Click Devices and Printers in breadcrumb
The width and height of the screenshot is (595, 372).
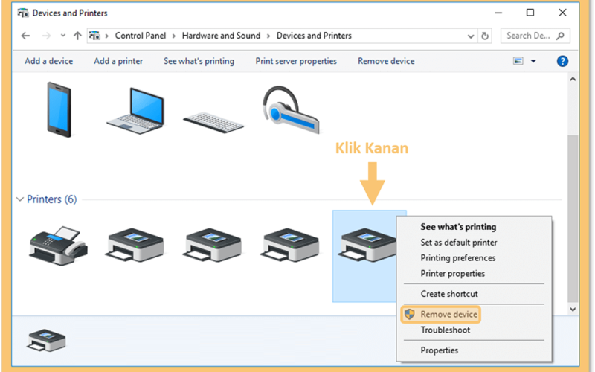click(x=314, y=36)
